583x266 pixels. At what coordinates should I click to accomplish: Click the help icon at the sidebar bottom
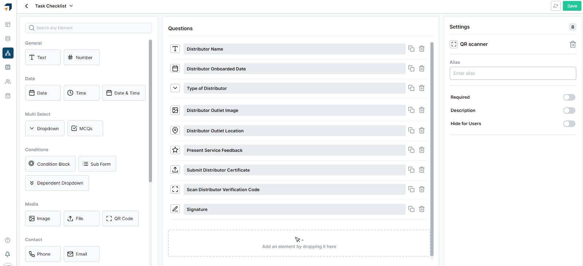(x=8, y=240)
